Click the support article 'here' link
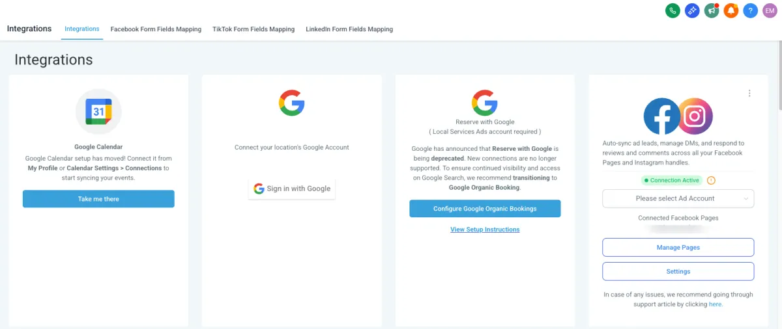 pyautogui.click(x=715, y=304)
